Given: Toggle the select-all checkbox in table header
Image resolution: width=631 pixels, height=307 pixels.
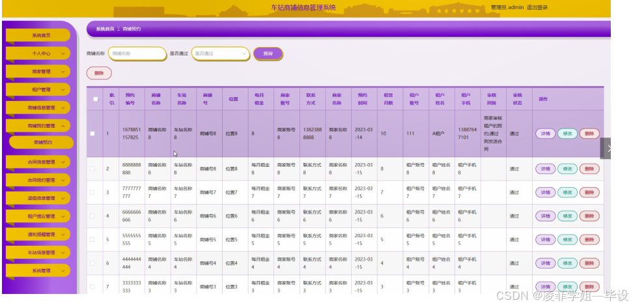Looking at the screenshot, I should point(95,99).
